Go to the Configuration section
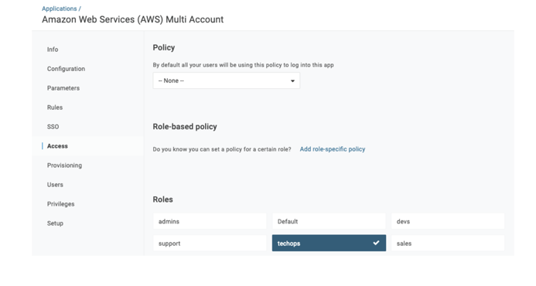Image resolution: width=536 pixels, height=286 pixels. [66, 69]
